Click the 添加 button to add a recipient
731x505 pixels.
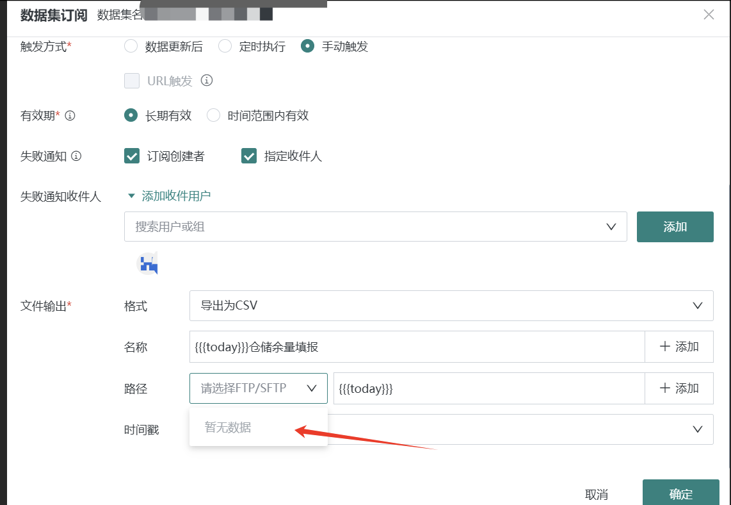[x=675, y=226]
